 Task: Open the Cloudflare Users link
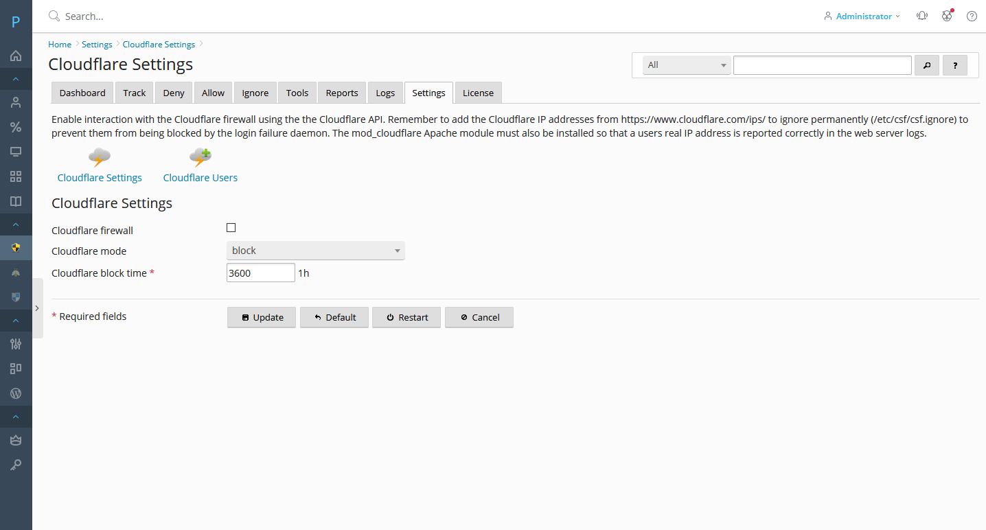(200, 178)
